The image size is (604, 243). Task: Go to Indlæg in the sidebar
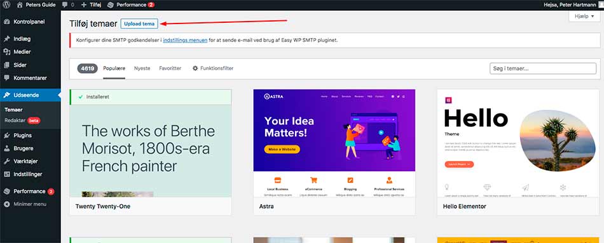click(x=31, y=39)
